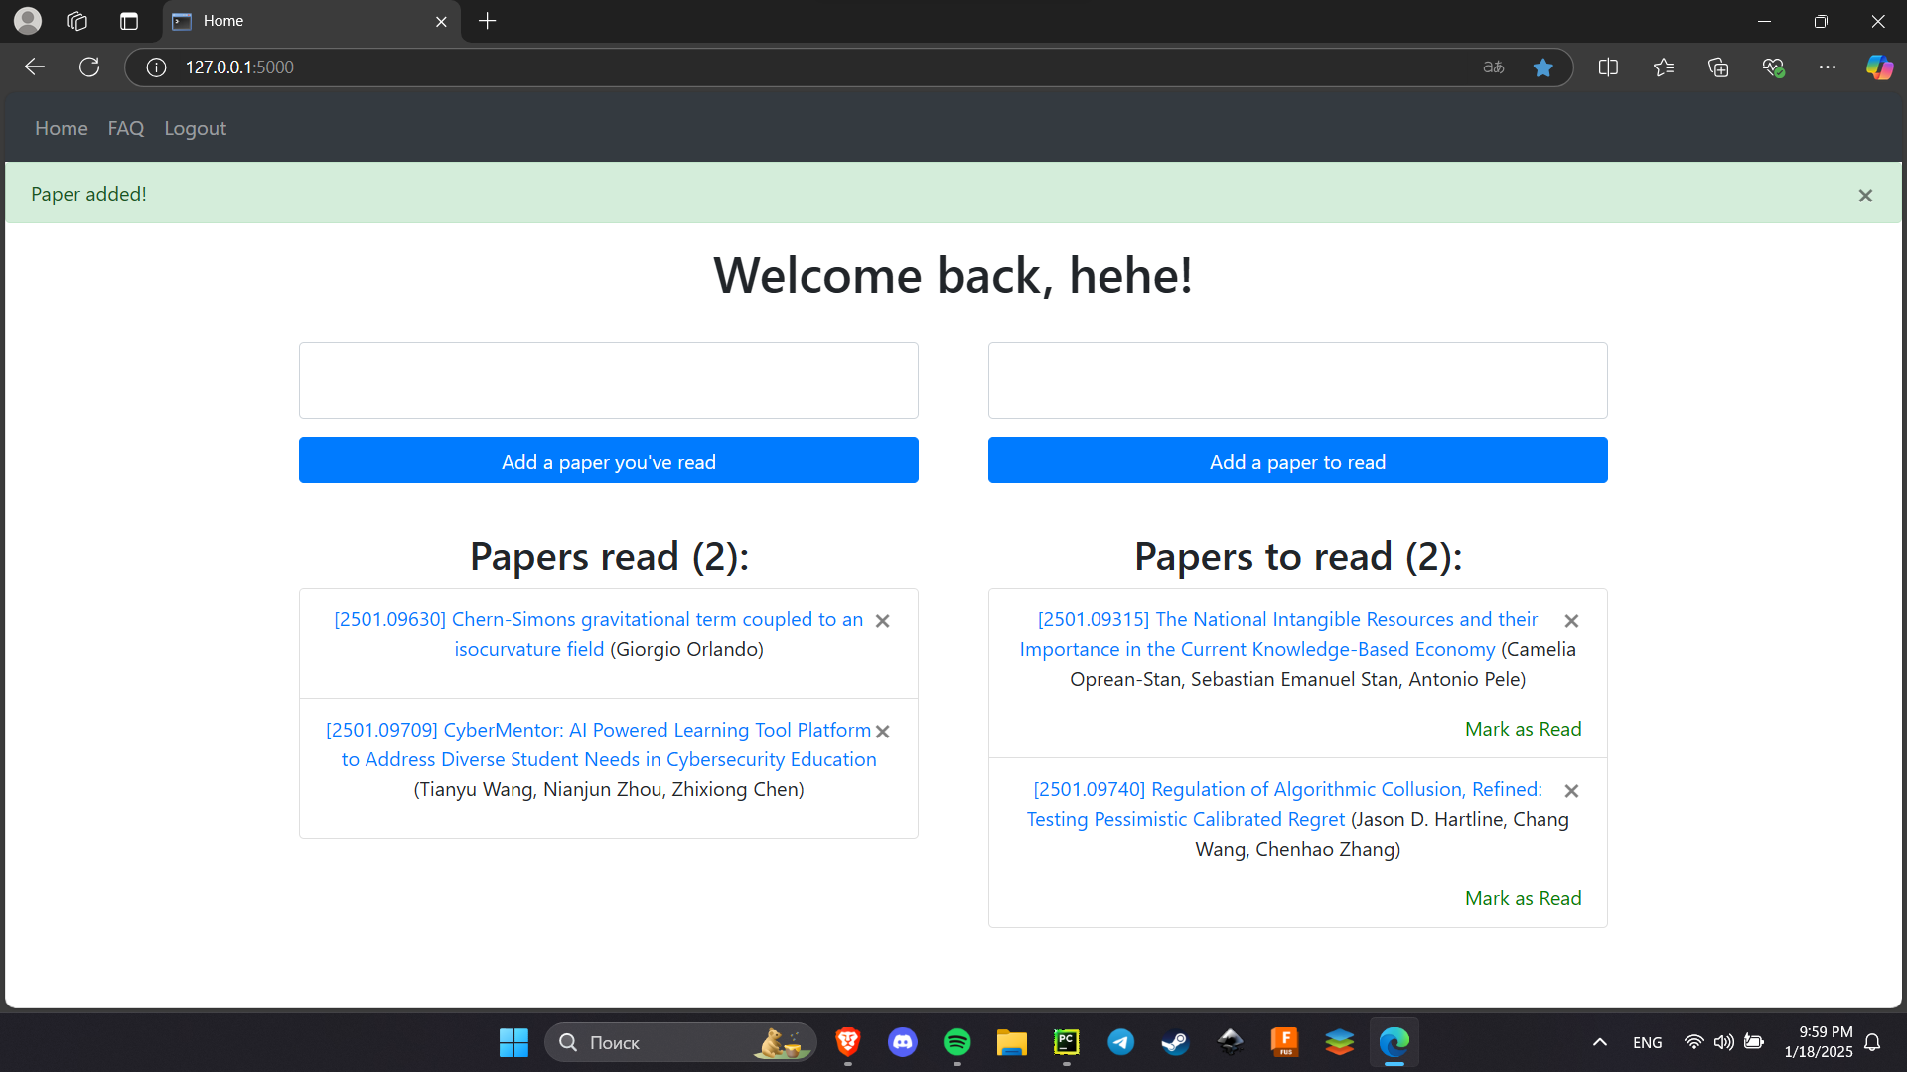
Task: Delete the National Intangible Resources paper
Action: [x=1571, y=621]
